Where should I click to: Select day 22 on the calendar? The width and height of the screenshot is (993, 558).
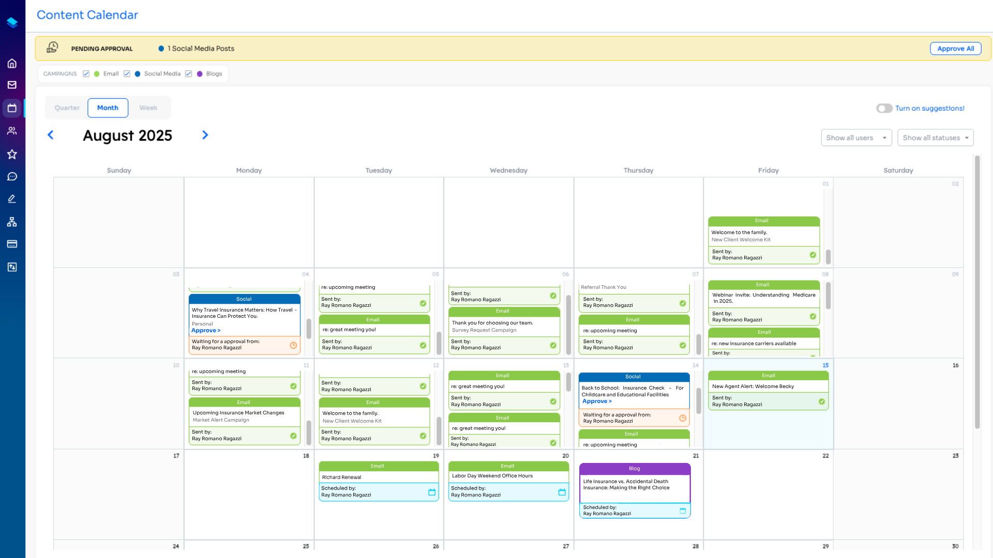click(x=769, y=494)
